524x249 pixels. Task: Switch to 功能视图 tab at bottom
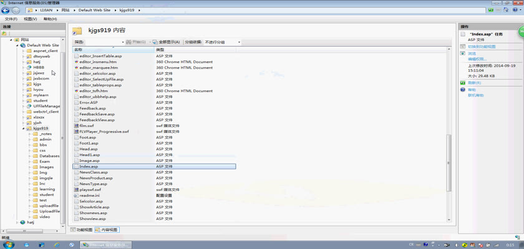pos(81,230)
